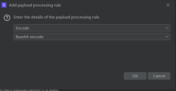The height and width of the screenshot is (91, 176).
Task: Close the Add payload processing rule dialog
Action: click(x=168, y=5)
